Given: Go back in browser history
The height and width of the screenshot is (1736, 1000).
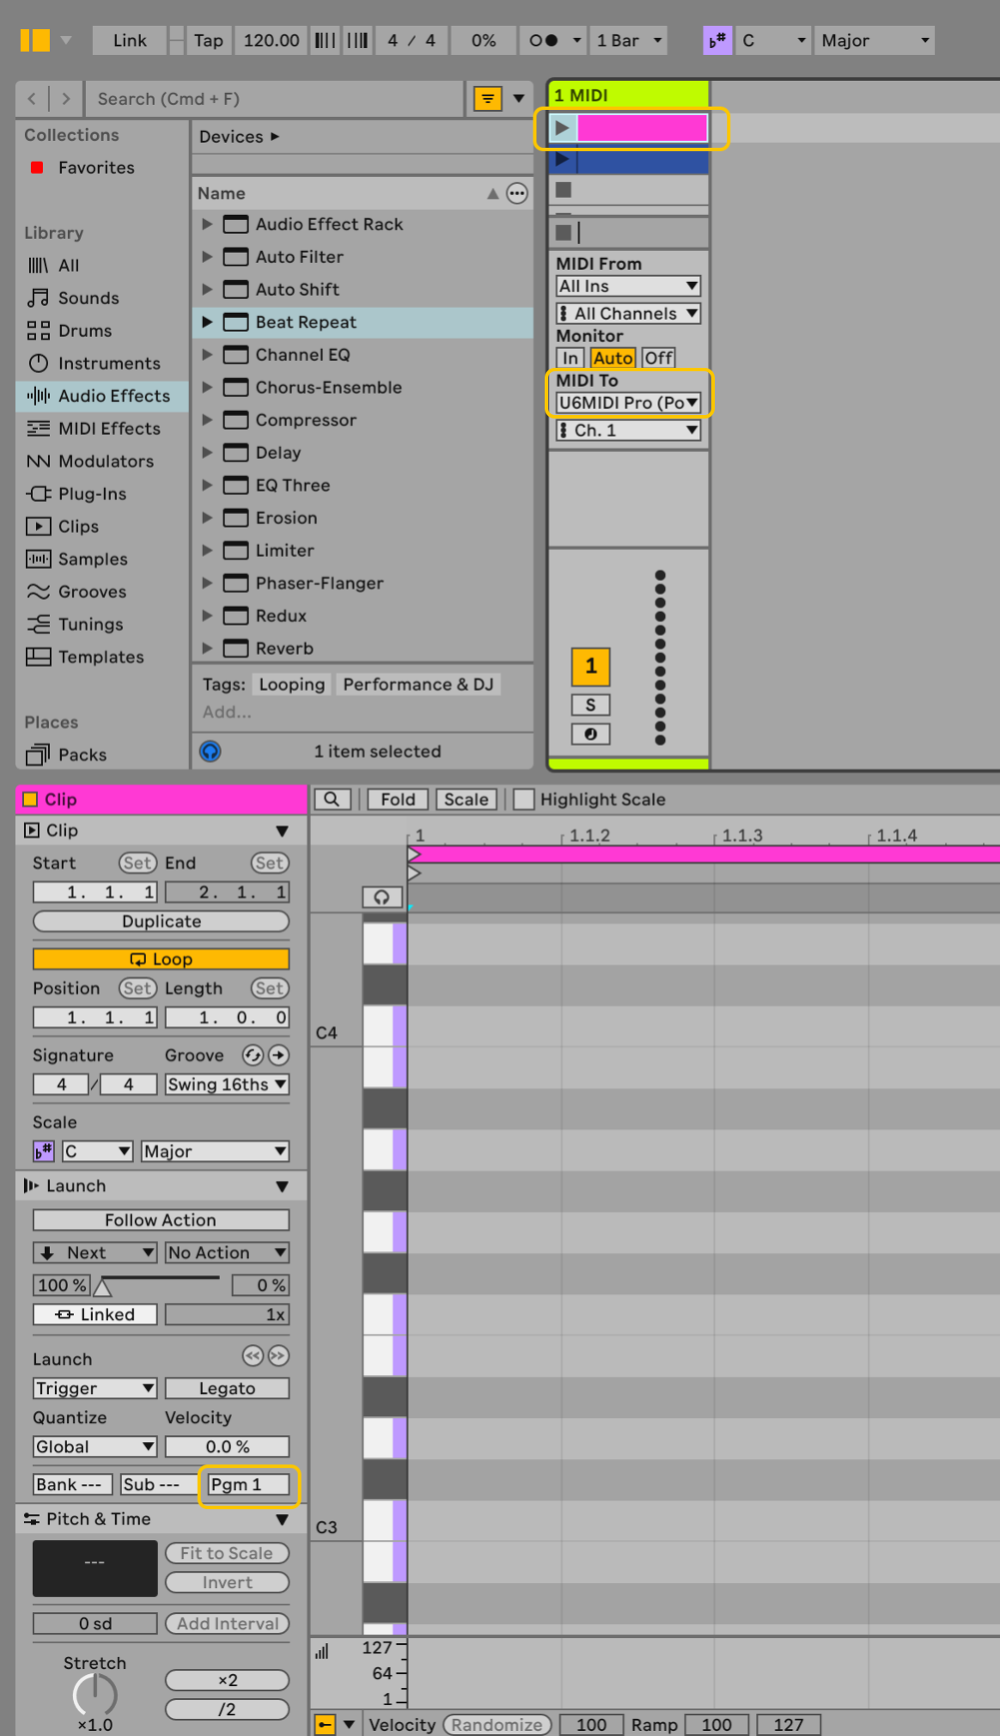Looking at the screenshot, I should click(x=32, y=99).
